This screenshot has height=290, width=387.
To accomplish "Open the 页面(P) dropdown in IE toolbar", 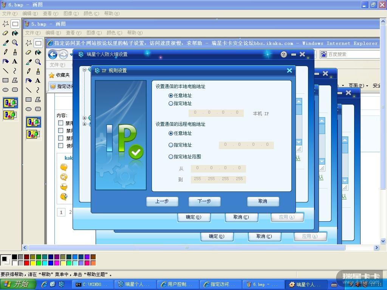I will pyautogui.click(x=358, y=86).
